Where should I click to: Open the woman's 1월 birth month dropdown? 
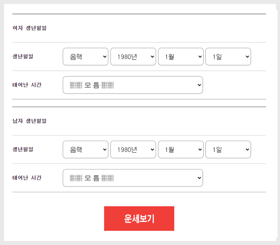[181, 57]
